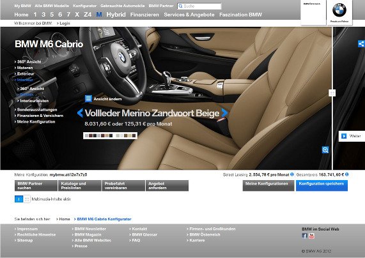Disable multimedia content via grey toggle half
Viewport: 365px width, 258px height.
(27, 199)
